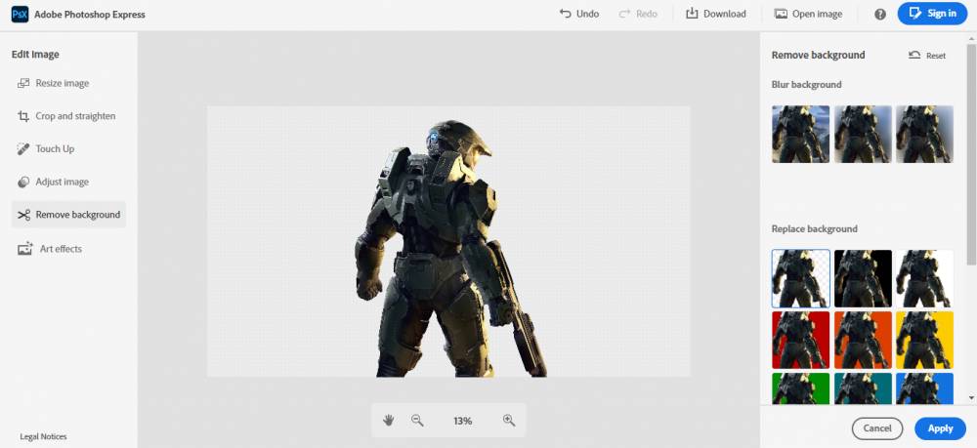Select the white background swatch

tap(924, 278)
